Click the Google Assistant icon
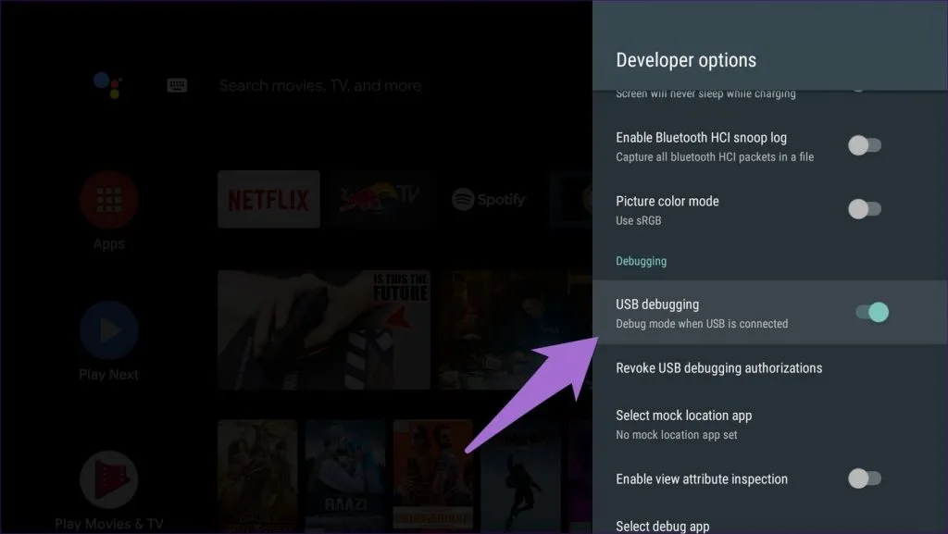Viewport: 948px width, 534px height. [x=107, y=85]
